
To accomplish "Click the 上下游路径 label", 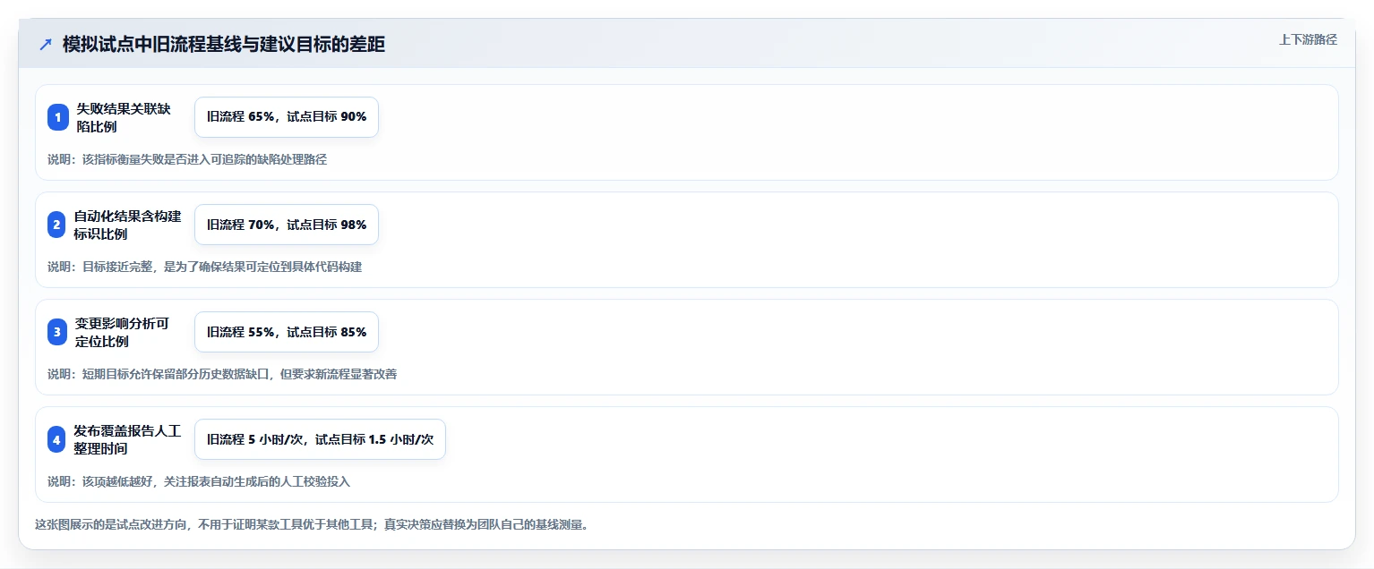I will tap(1308, 39).
